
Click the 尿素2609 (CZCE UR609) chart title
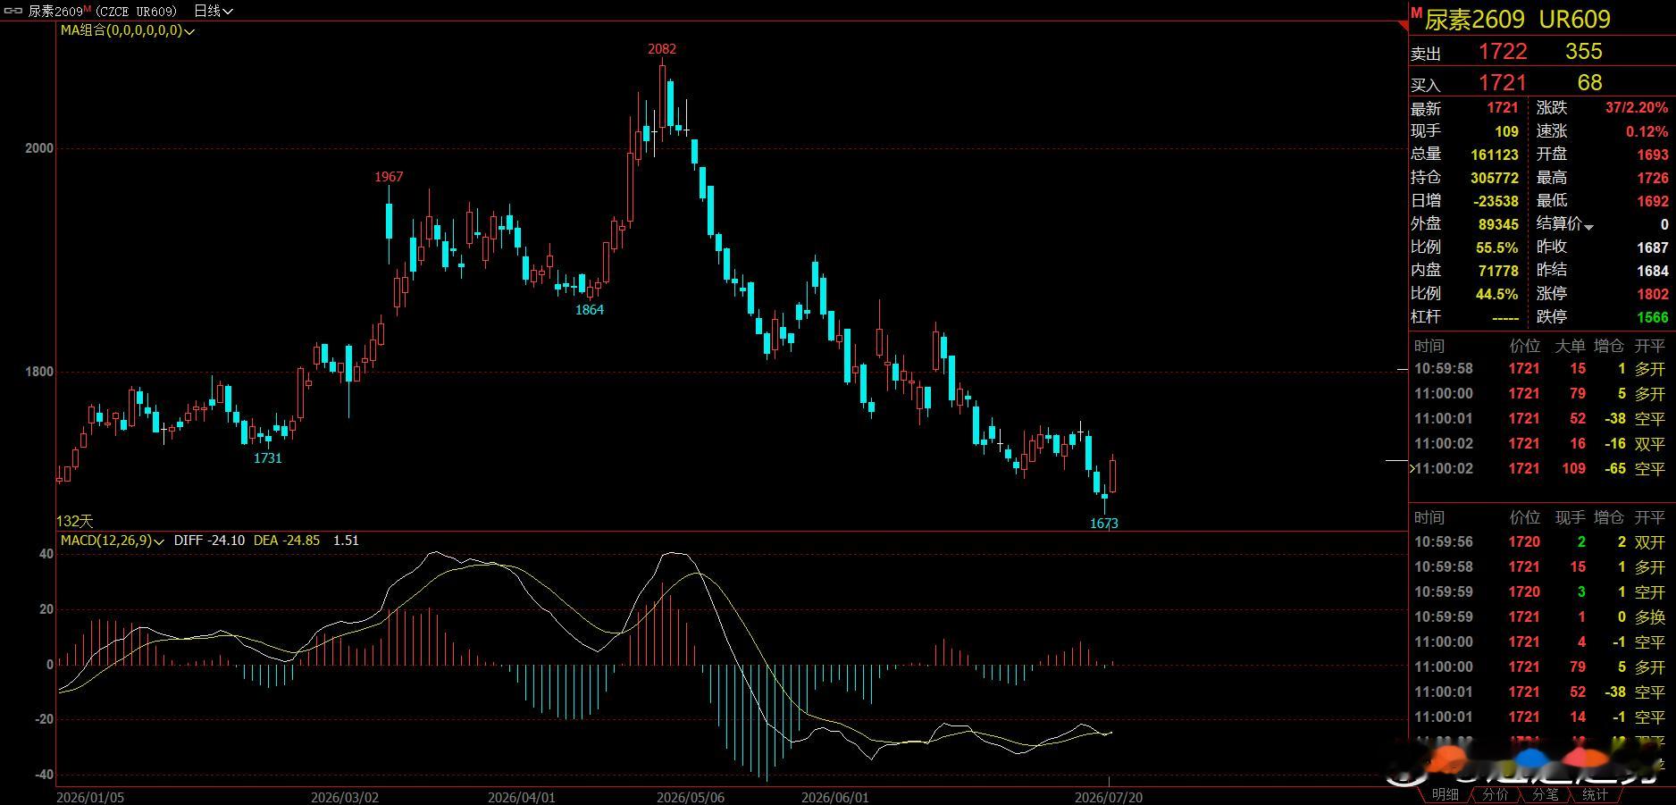[102, 11]
